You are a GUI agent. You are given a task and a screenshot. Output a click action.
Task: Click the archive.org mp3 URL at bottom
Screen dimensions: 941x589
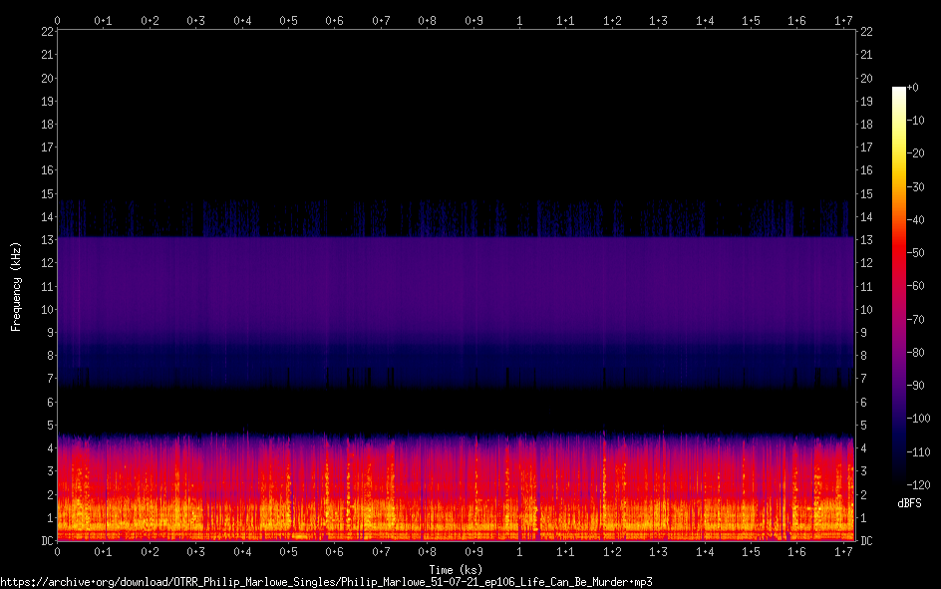click(x=327, y=581)
